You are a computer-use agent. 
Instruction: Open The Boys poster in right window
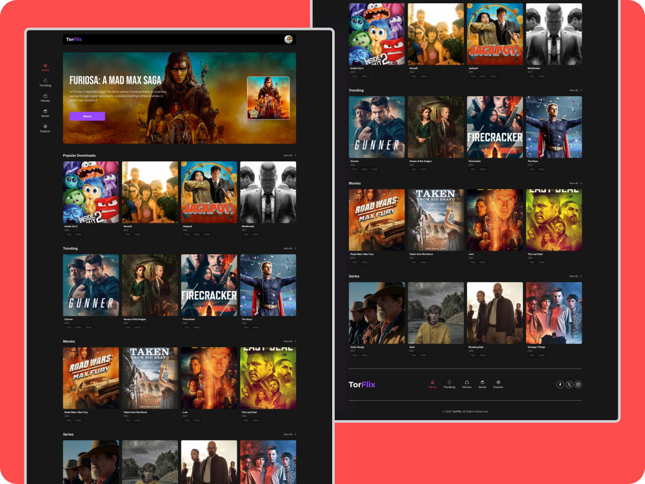pos(554,127)
